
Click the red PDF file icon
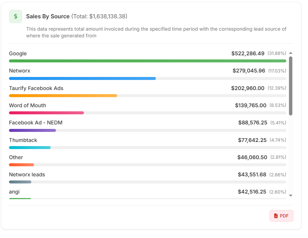point(276,216)
